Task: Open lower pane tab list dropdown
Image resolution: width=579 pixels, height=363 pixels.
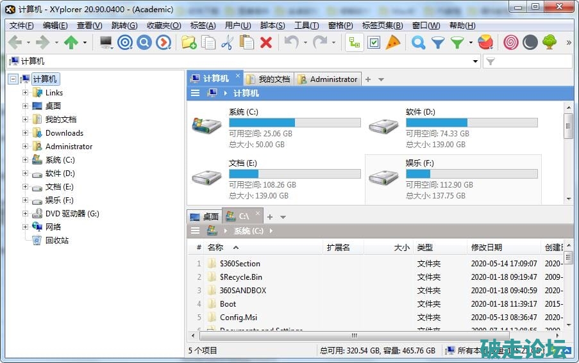Action: tap(283, 218)
